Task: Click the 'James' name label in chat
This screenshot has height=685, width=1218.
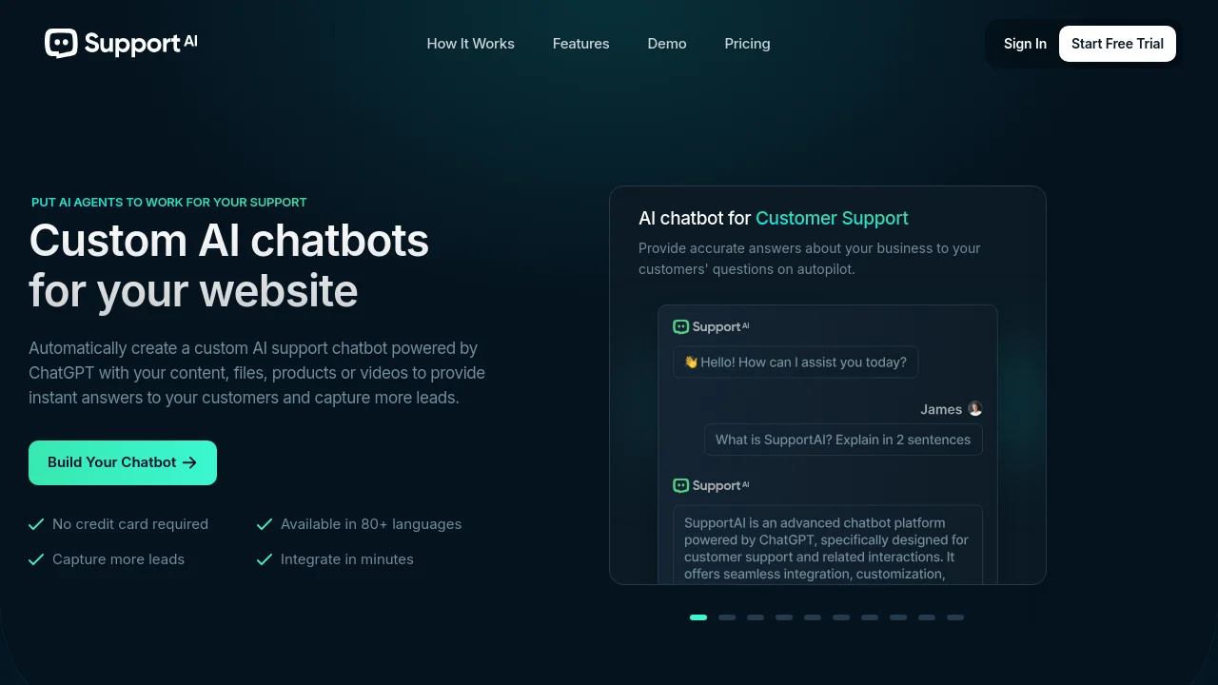Action: [941, 409]
